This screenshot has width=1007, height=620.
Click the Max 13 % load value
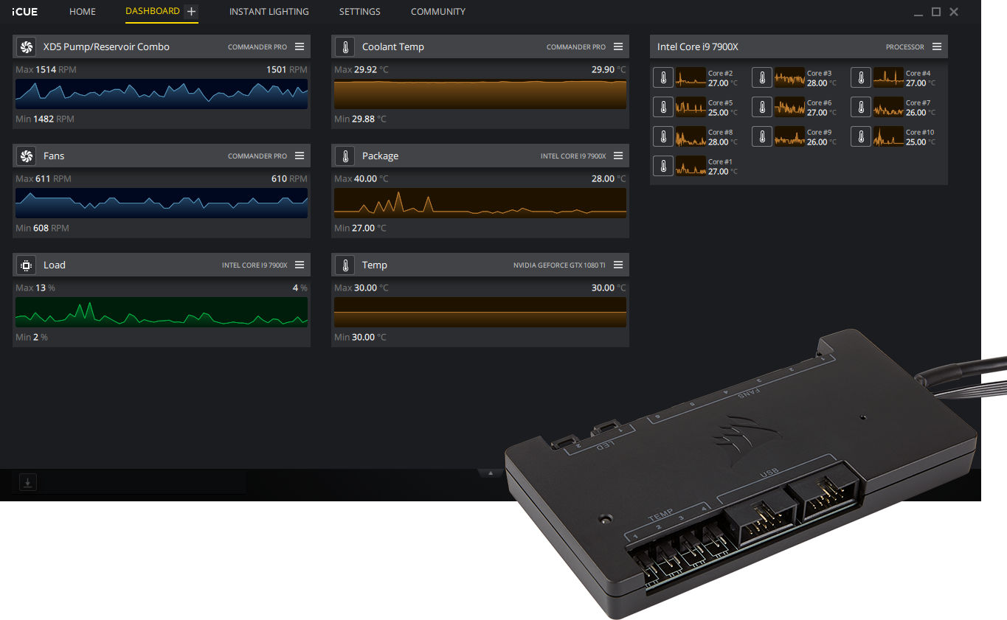click(35, 288)
